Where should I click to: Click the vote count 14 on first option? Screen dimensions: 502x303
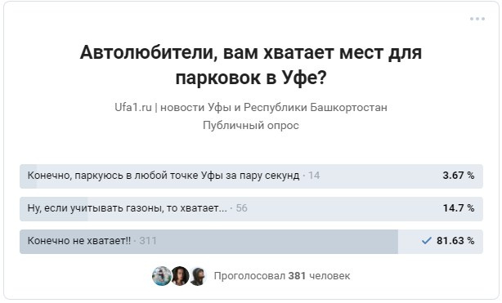pos(314,176)
